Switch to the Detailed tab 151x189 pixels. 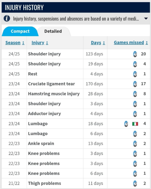coord(53,31)
